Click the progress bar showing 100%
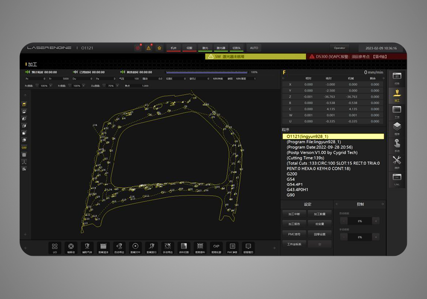The width and height of the screenshot is (427, 299). (x=207, y=72)
